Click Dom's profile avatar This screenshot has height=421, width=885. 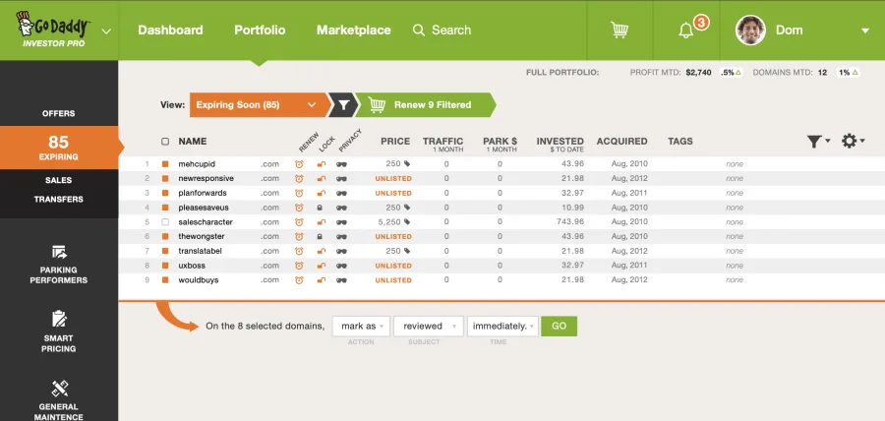pyautogui.click(x=750, y=30)
